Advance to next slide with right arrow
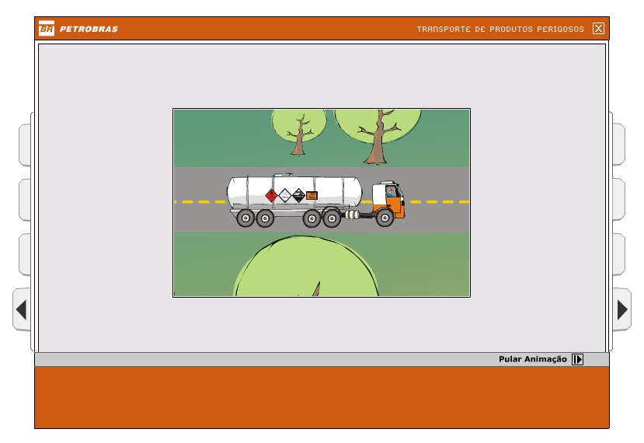This screenshot has height=443, width=644. [x=622, y=310]
